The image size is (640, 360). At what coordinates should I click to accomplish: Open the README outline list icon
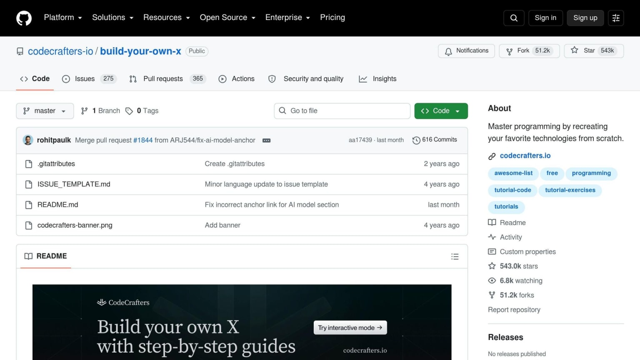tap(455, 257)
